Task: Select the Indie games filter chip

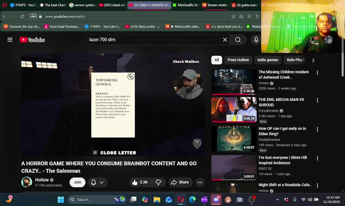Action: tap(268, 60)
